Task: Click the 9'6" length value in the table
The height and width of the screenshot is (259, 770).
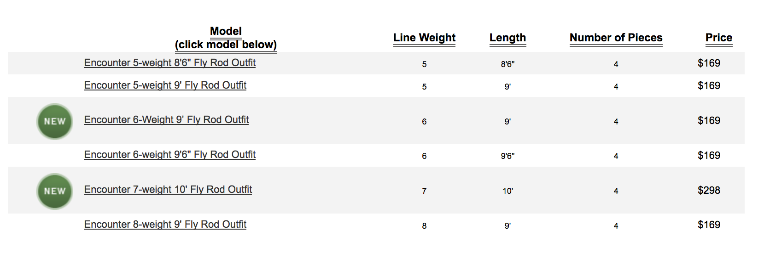Action: point(507,156)
